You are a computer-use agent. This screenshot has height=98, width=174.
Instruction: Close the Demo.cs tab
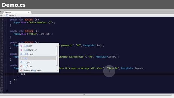29,12
